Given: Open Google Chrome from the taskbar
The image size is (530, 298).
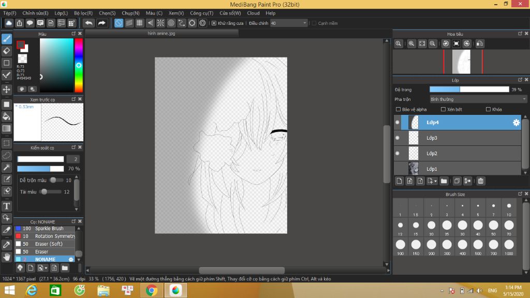Looking at the screenshot, I should pyautogui.click(x=152, y=290).
